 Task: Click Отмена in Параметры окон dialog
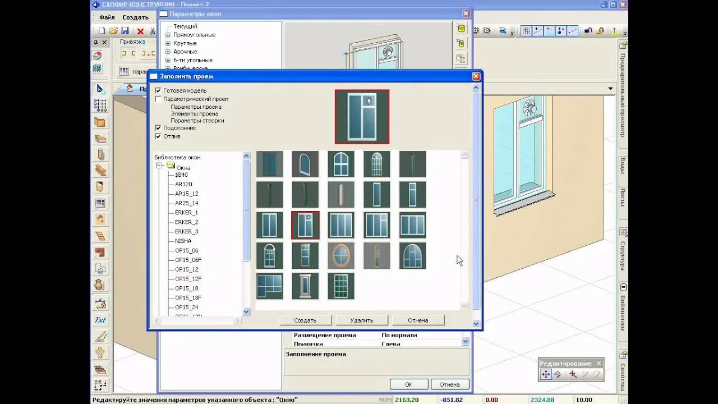pos(449,384)
